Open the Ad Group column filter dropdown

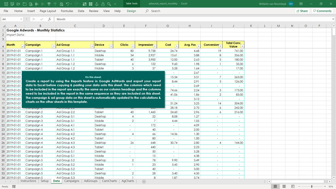point(92,46)
